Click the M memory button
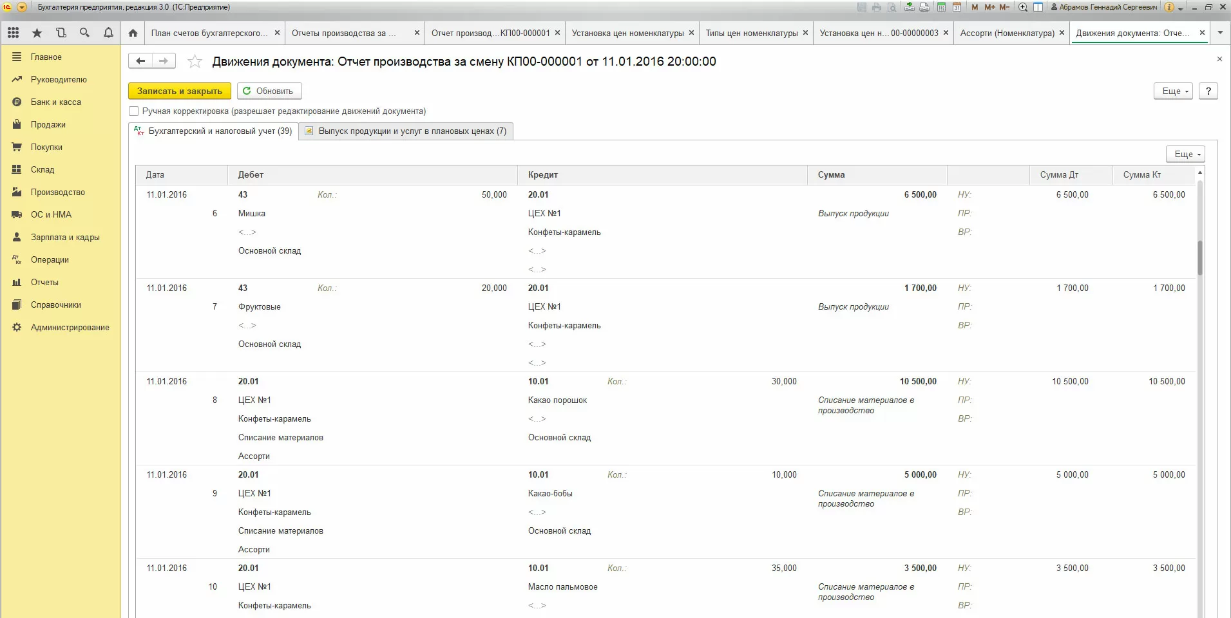1231x618 pixels. (x=975, y=7)
